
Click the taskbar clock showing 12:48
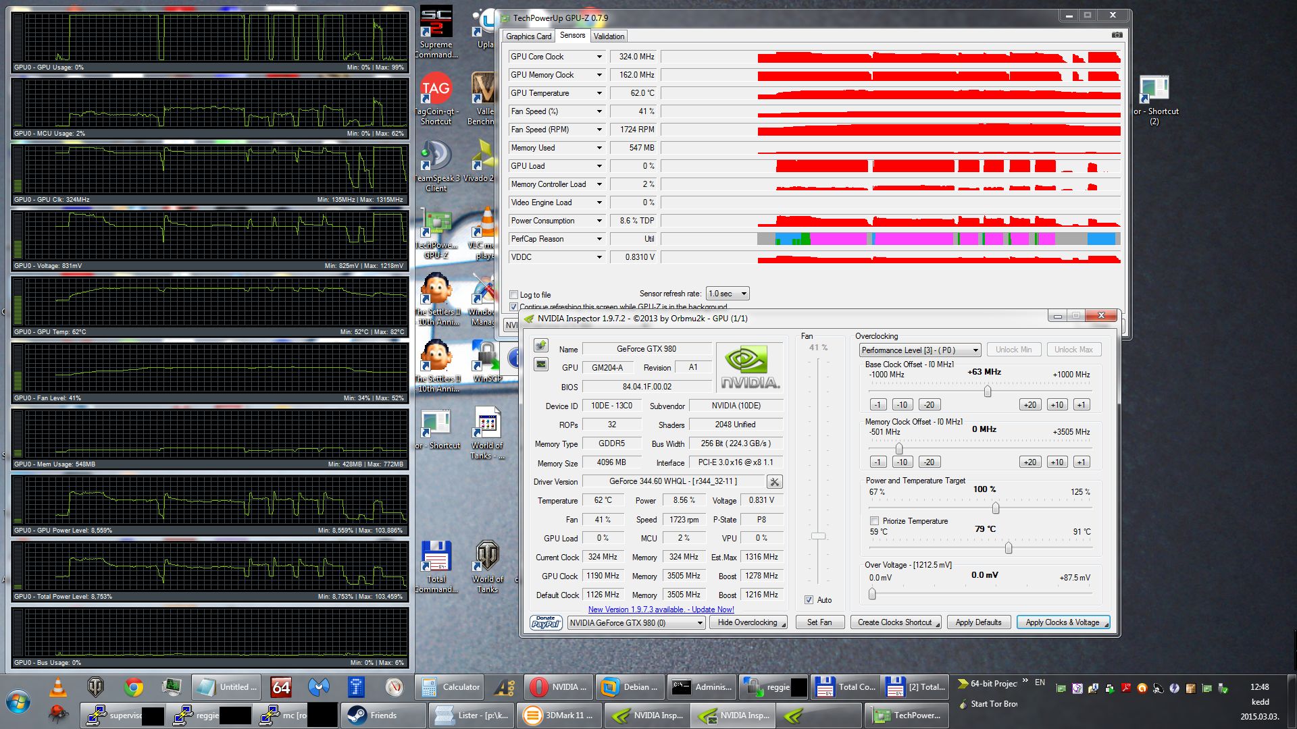point(1259,687)
